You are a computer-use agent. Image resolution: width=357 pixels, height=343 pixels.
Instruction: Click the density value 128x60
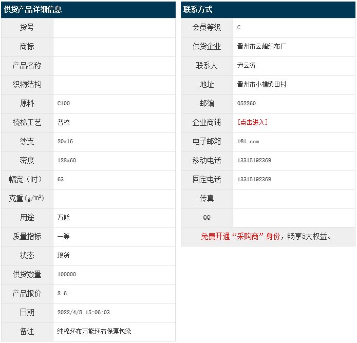(x=67, y=160)
